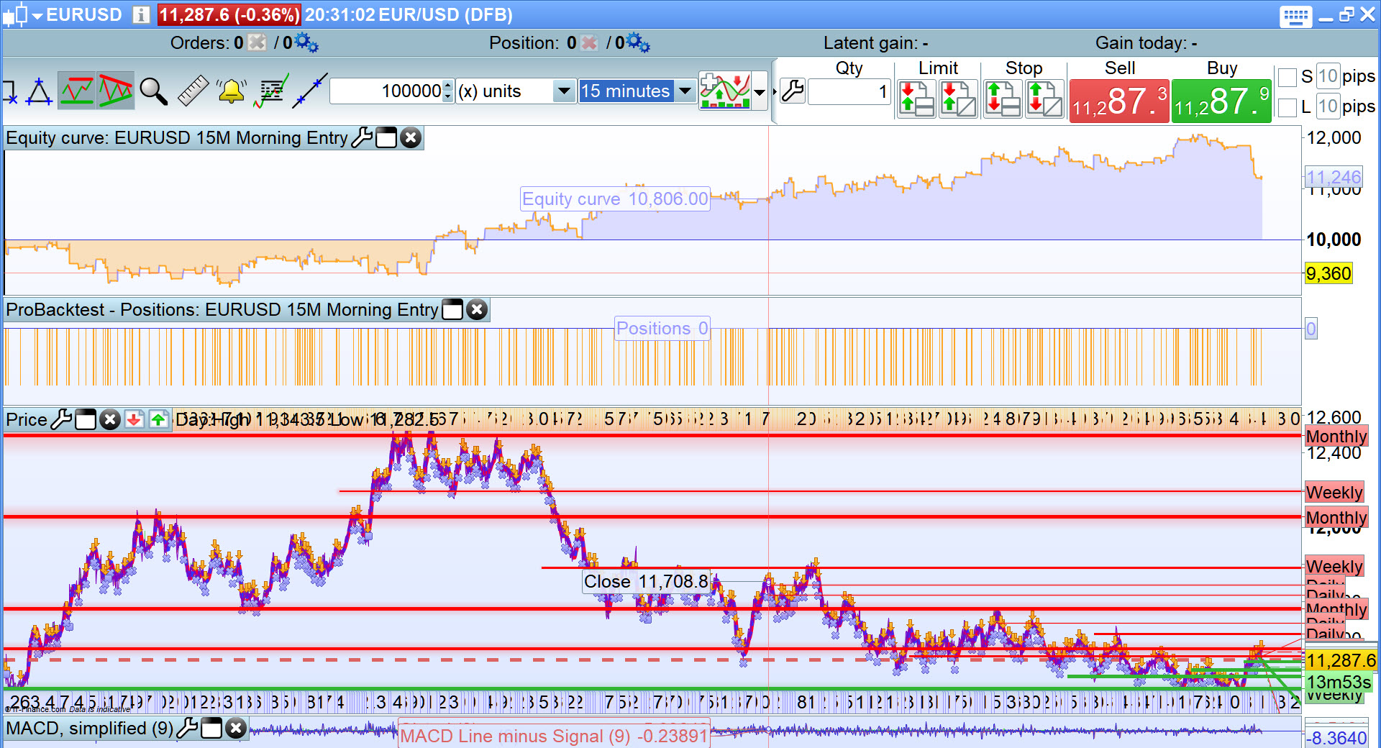The image size is (1381, 748).
Task: Click the ProBacktest Positions panel title
Action: (x=222, y=310)
